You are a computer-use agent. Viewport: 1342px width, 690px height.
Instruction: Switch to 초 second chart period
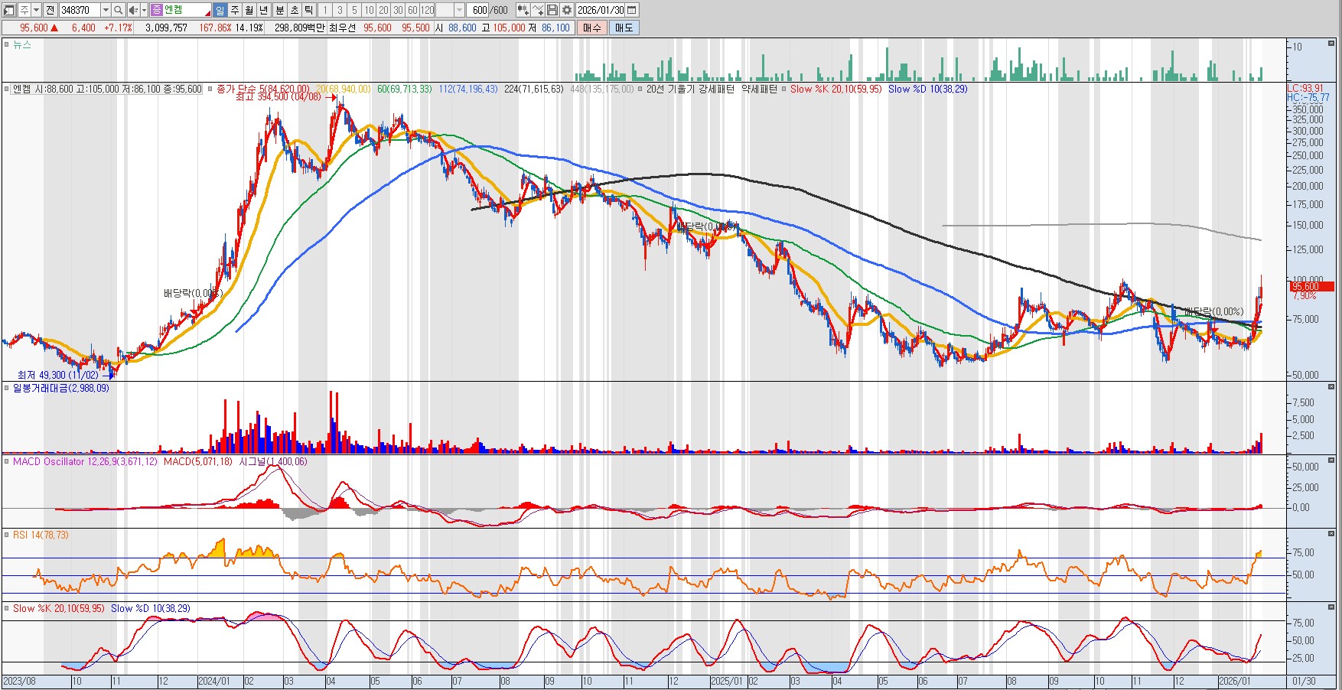(x=294, y=10)
